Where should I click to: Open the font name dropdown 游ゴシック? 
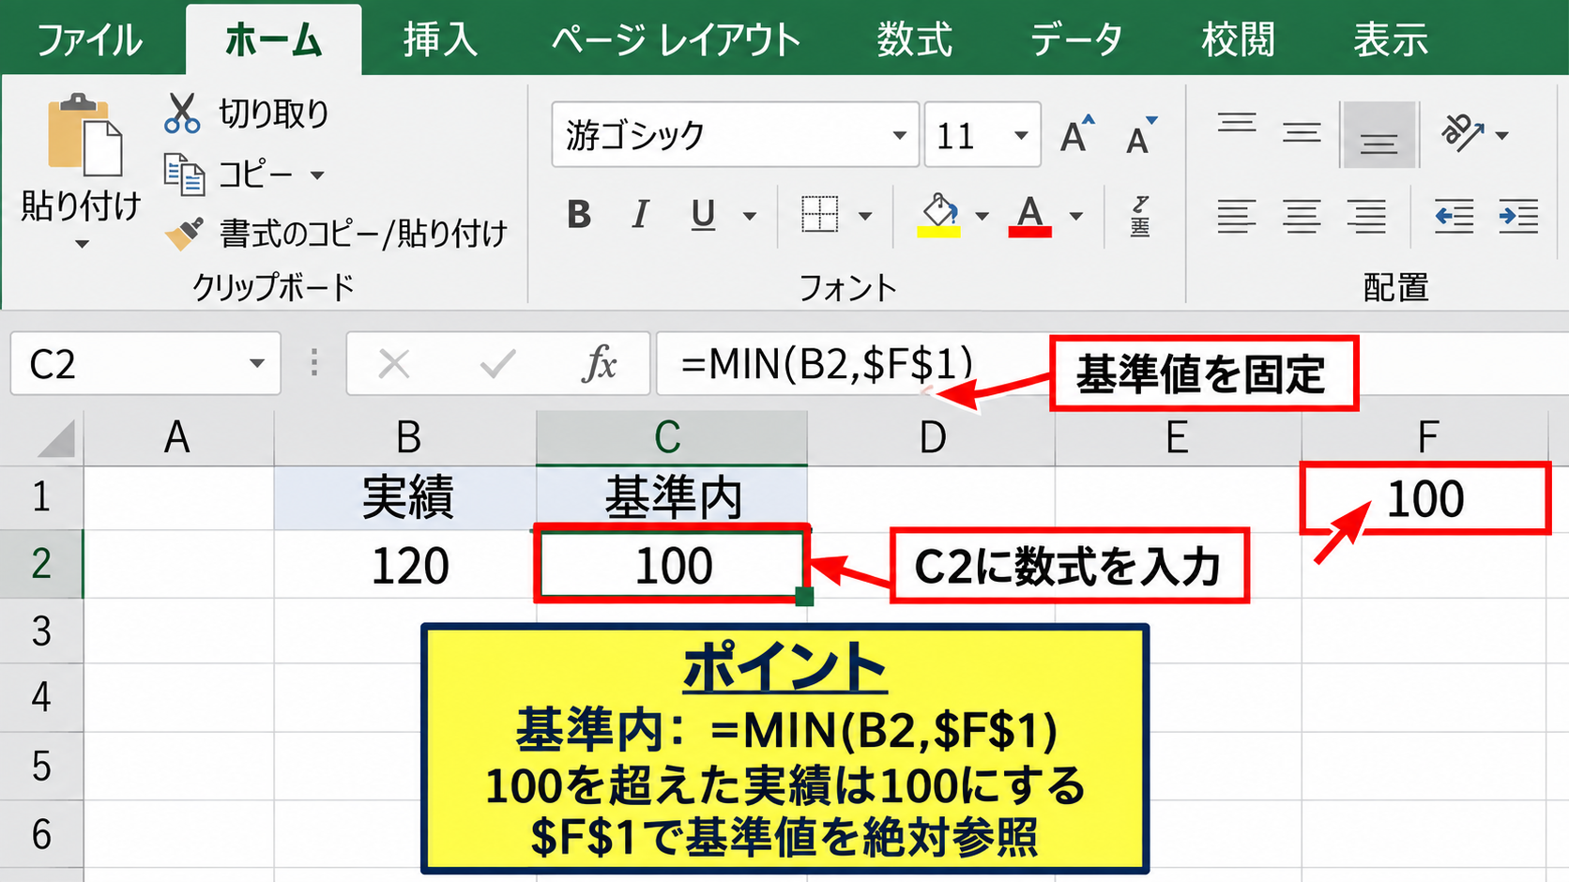[899, 135]
